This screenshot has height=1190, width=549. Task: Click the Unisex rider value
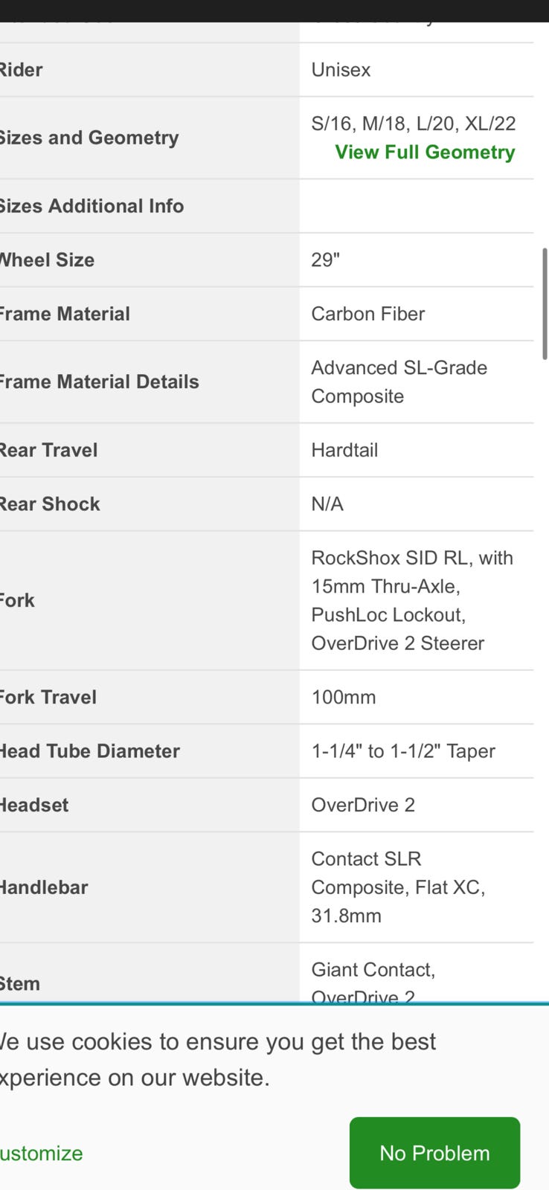pos(341,70)
